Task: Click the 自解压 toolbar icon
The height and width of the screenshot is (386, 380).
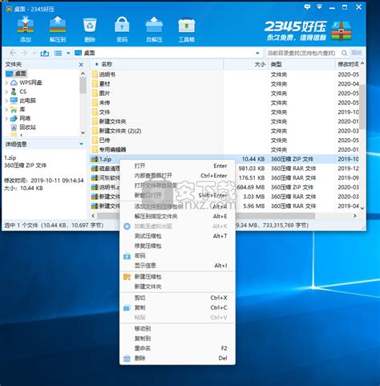Action: click(154, 25)
